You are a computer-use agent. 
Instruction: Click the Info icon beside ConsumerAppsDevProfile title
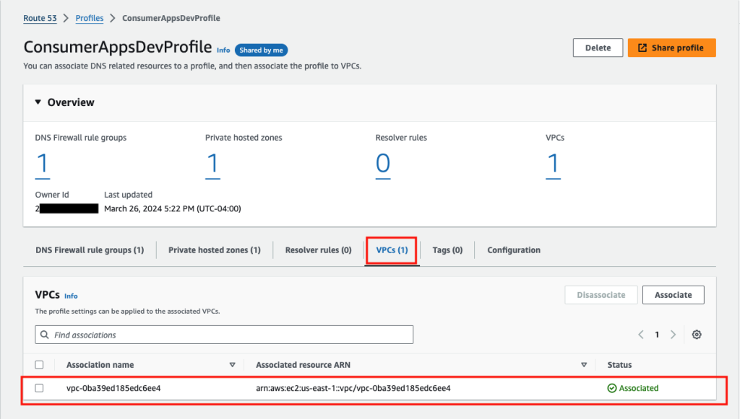pos(223,50)
